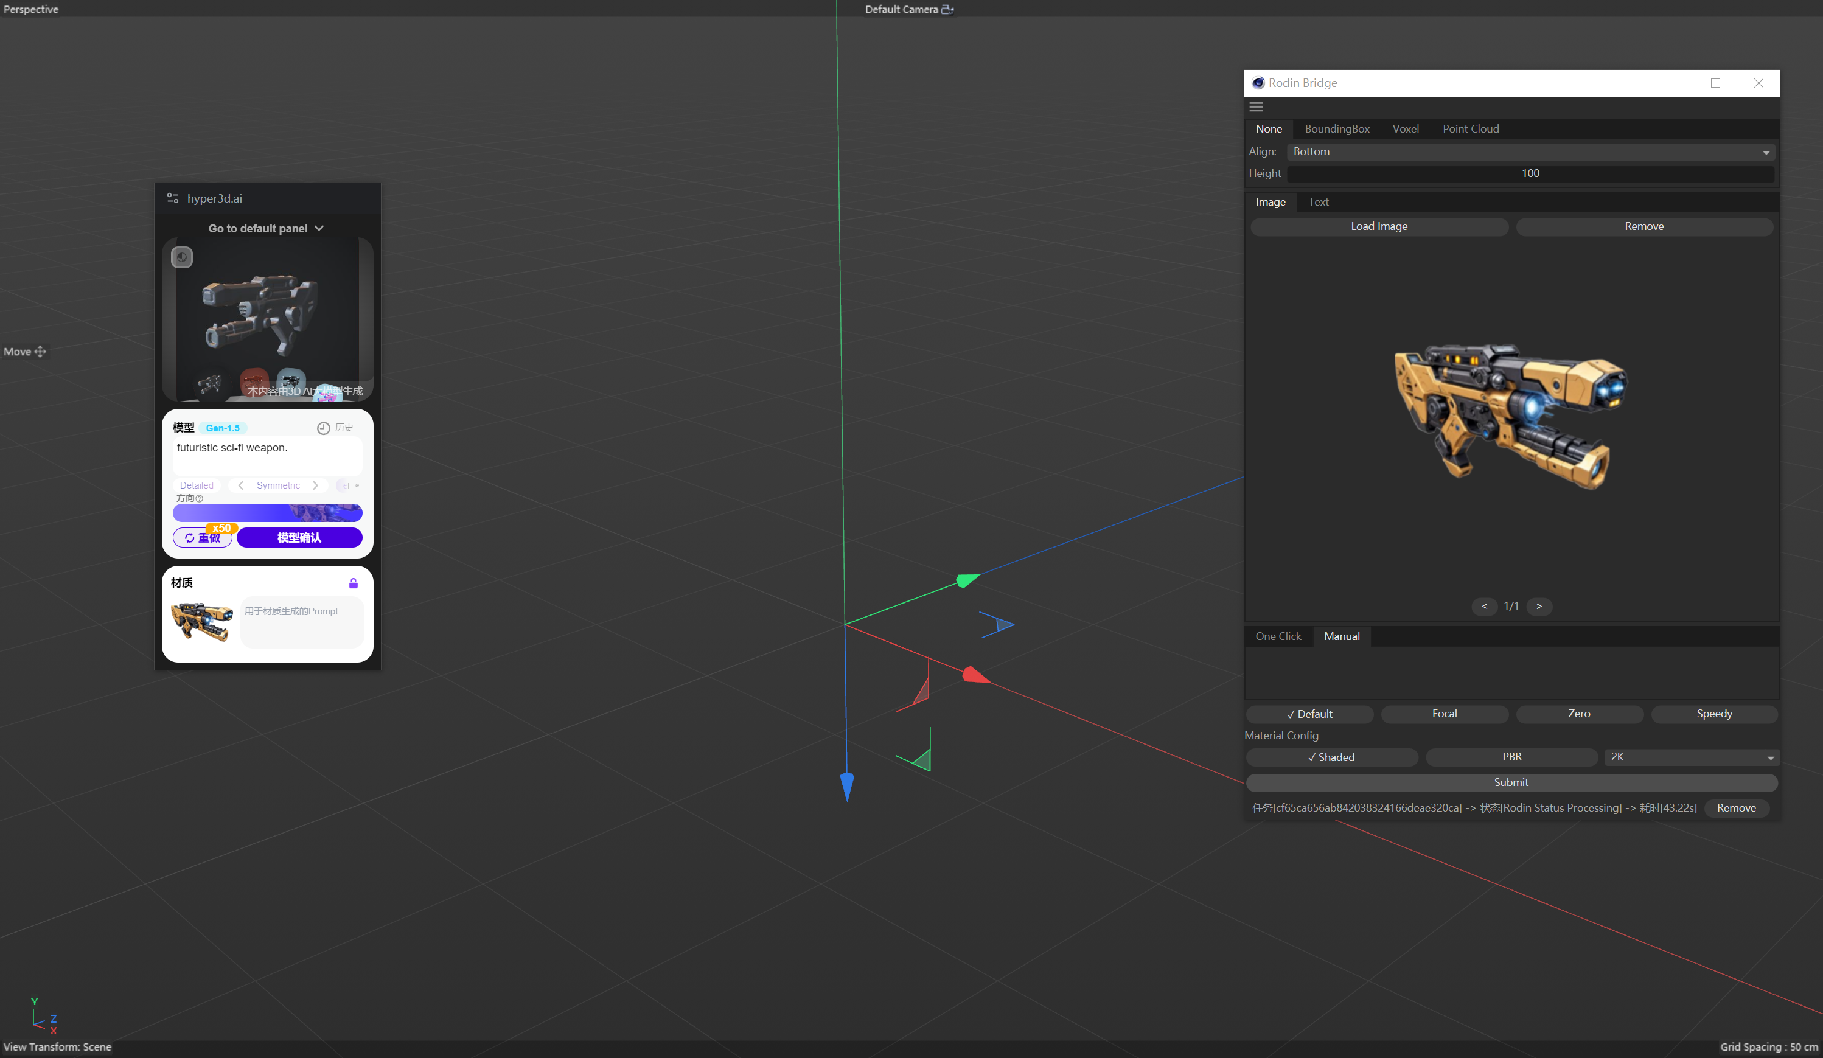Expand the Align Bottom dropdown
The image size is (1823, 1058).
(1530, 152)
